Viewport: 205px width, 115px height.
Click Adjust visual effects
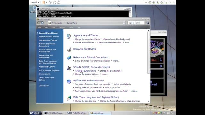coord(122,84)
